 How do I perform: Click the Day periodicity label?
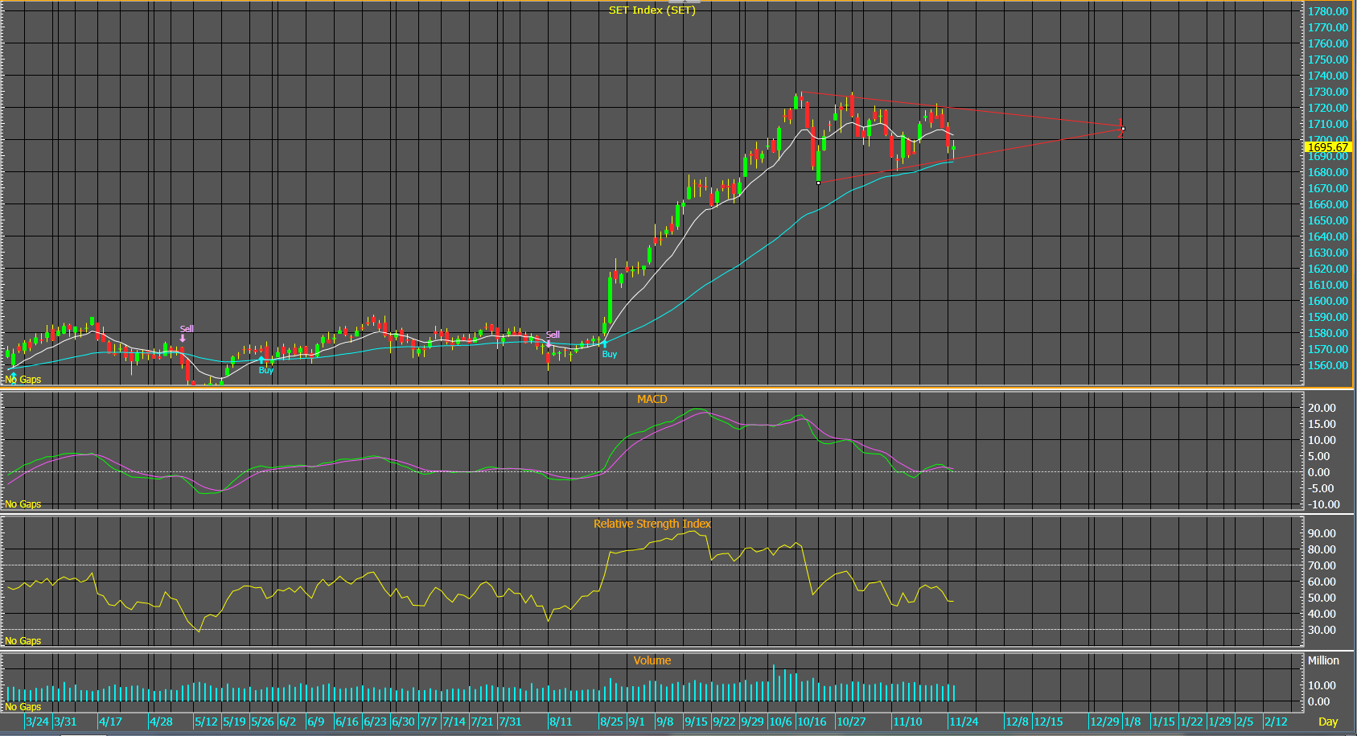[1328, 722]
